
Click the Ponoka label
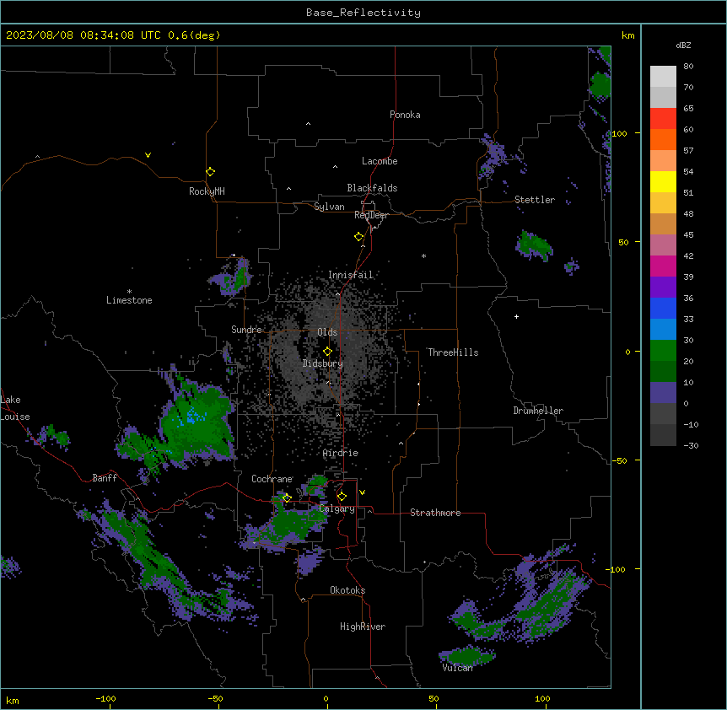[x=405, y=115]
